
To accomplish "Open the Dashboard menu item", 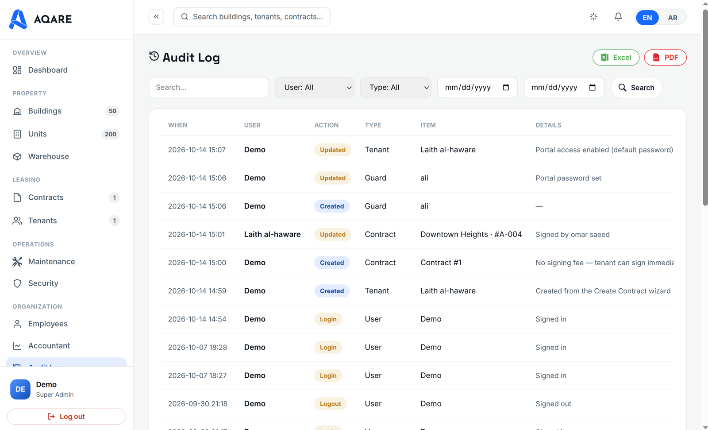I will (x=66, y=70).
